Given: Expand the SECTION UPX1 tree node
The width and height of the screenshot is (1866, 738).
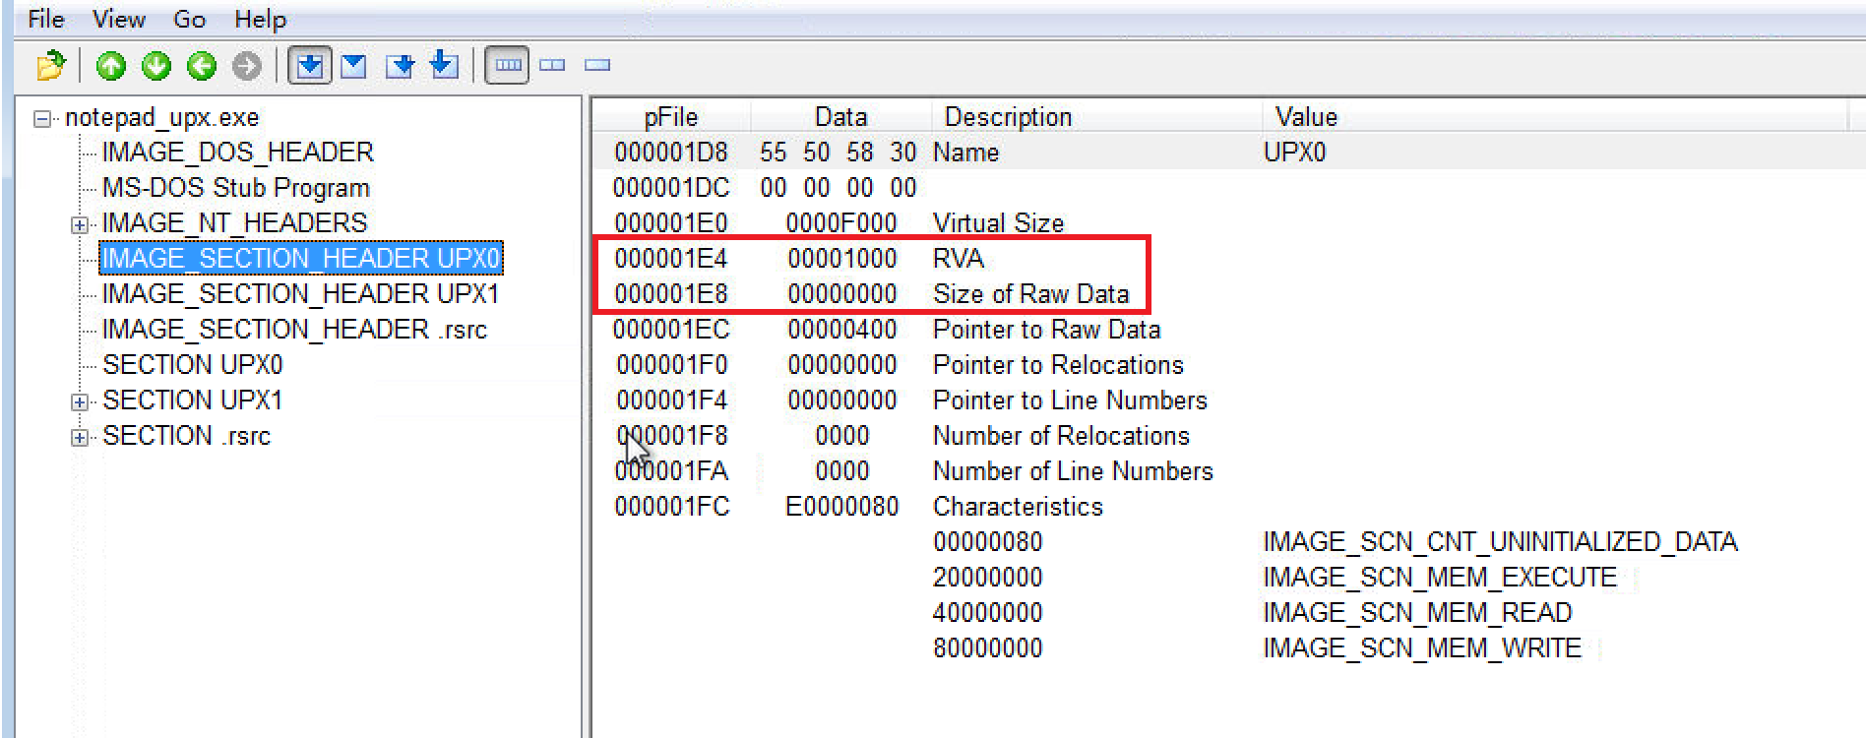Looking at the screenshot, I should pyautogui.click(x=80, y=402).
